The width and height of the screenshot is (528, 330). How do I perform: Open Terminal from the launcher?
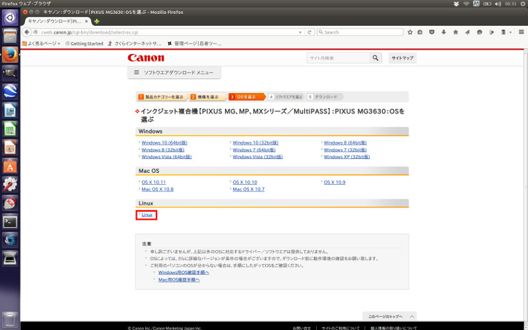pyautogui.click(x=10, y=222)
